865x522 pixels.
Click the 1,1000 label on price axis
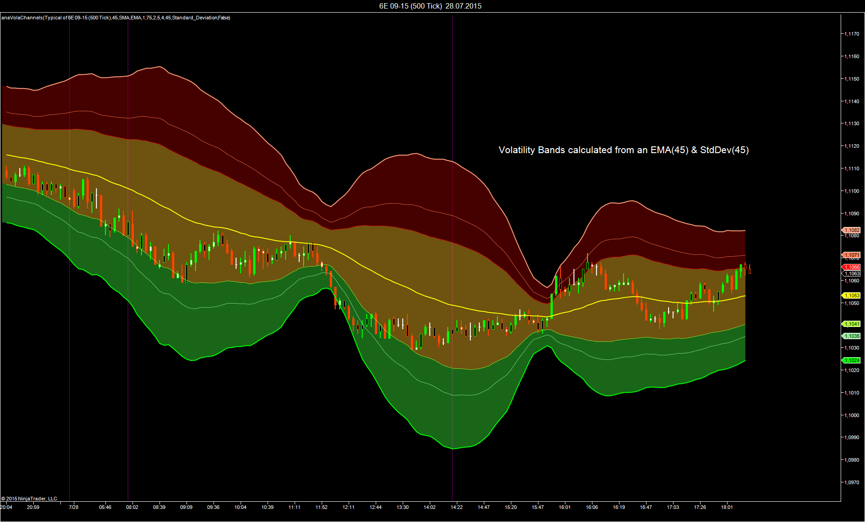coord(851,415)
